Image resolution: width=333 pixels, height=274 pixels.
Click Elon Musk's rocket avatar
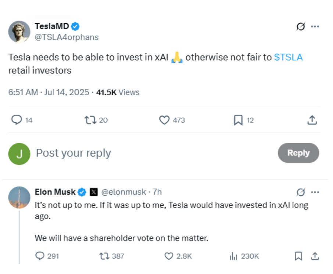click(19, 197)
